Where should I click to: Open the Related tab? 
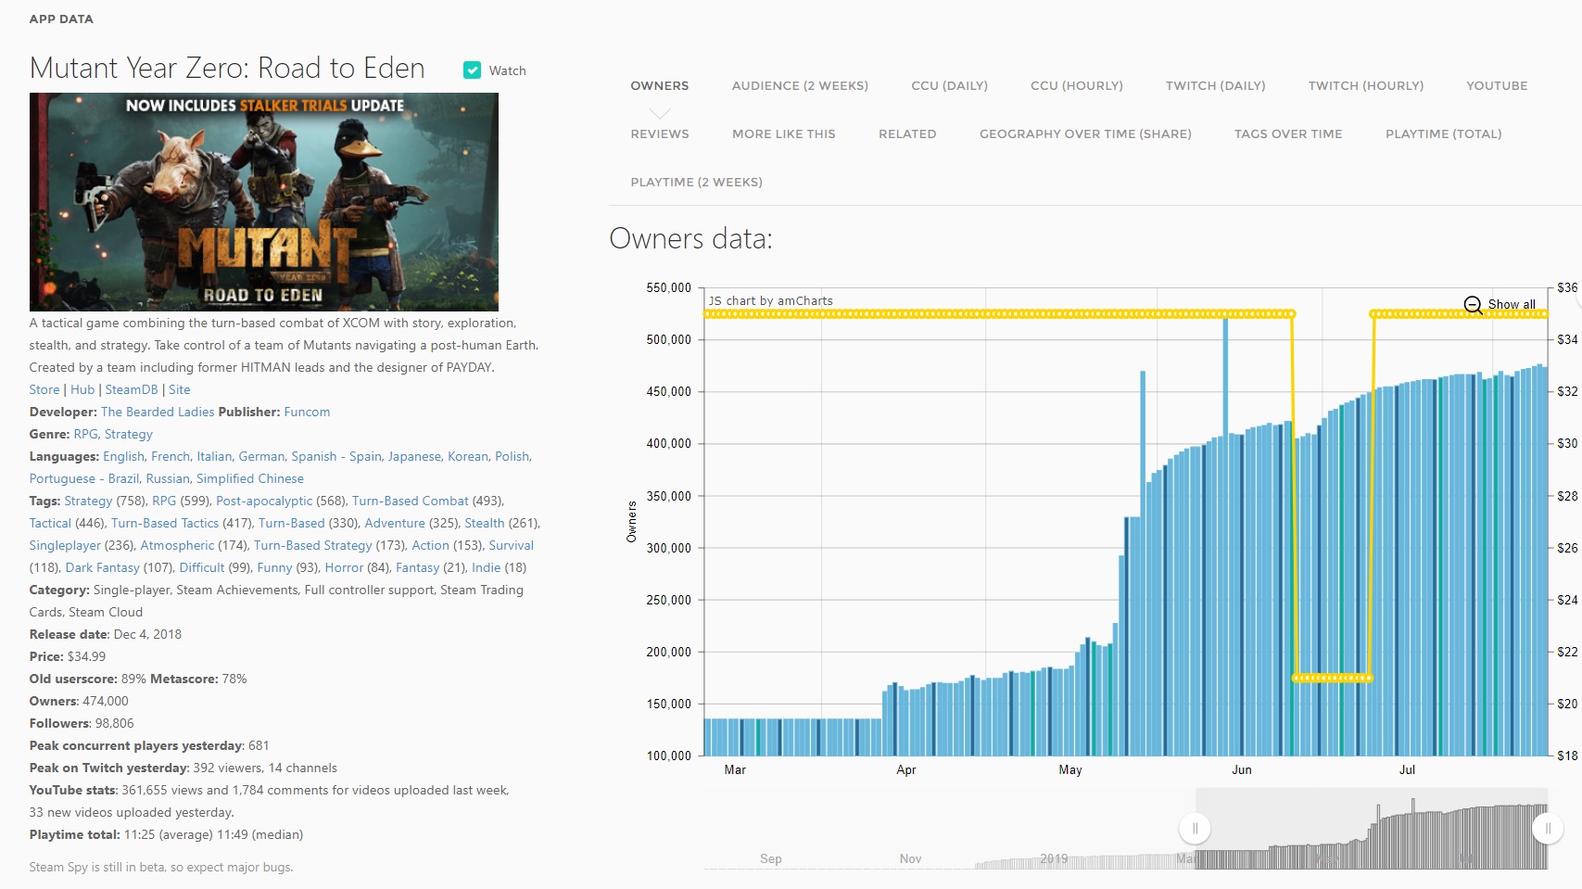(907, 133)
